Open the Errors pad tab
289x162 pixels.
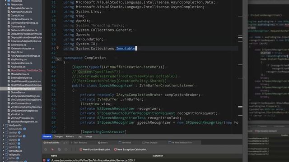[x=103, y=143]
